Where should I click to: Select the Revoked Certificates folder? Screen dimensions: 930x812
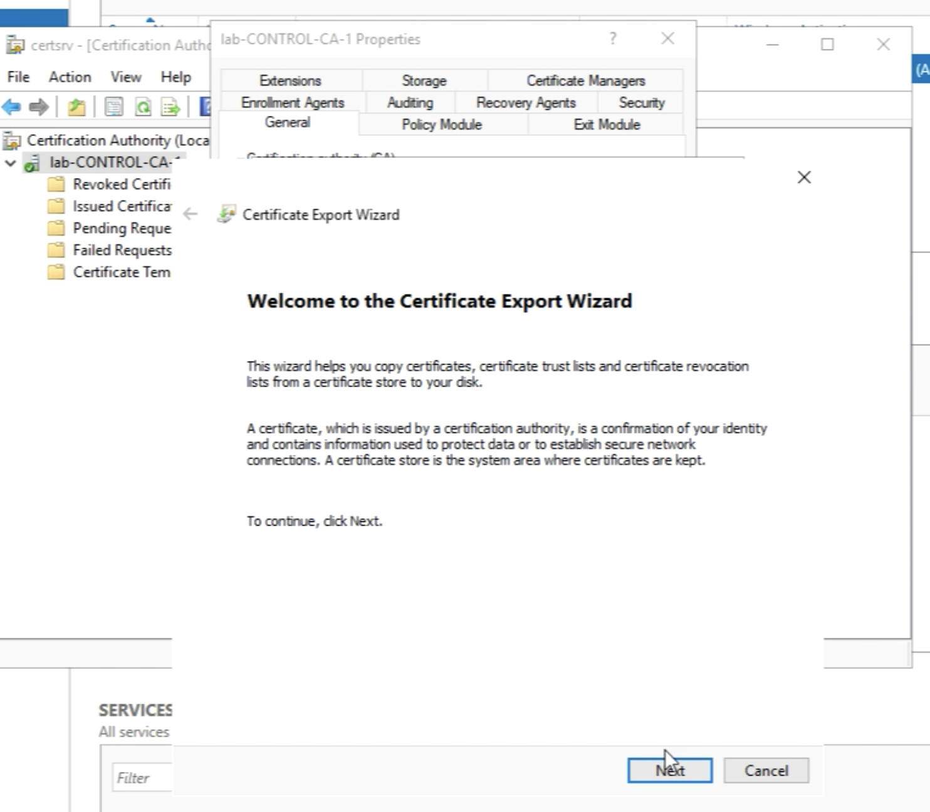121,184
